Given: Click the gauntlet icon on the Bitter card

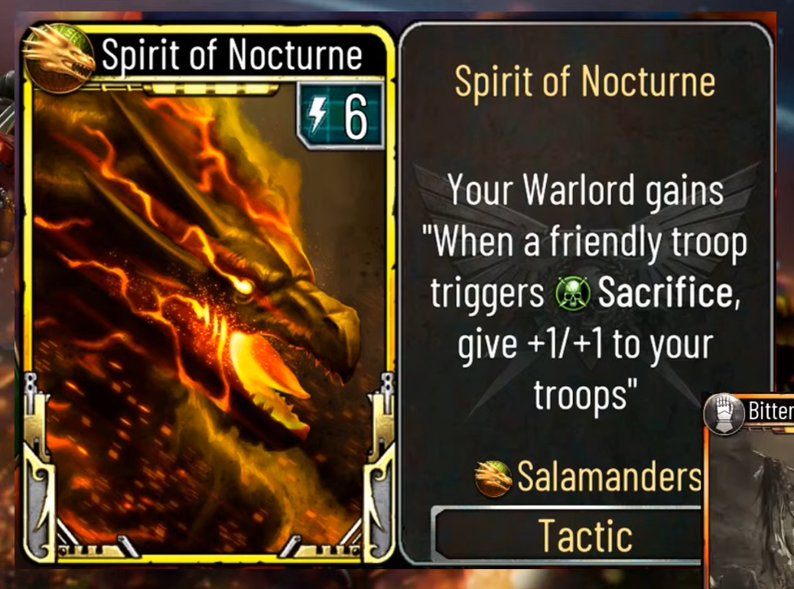Looking at the screenshot, I should tap(724, 413).
